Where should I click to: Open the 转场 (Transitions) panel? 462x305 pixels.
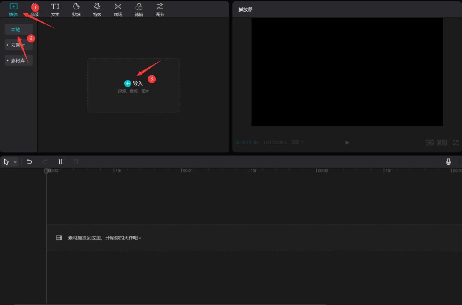pyautogui.click(x=118, y=9)
